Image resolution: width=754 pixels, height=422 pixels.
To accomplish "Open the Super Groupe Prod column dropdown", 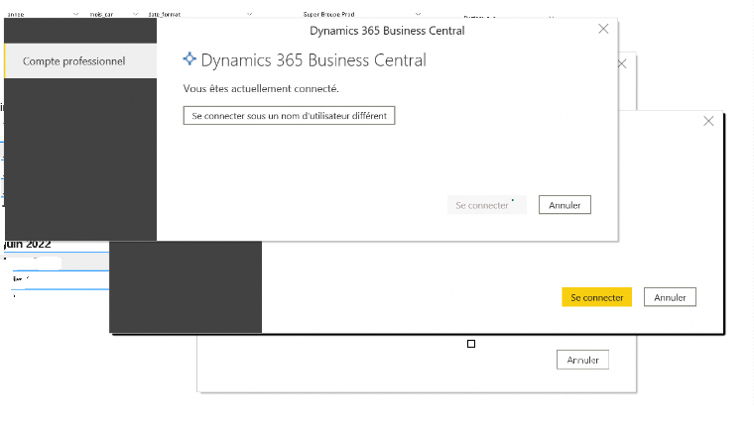I will point(418,14).
